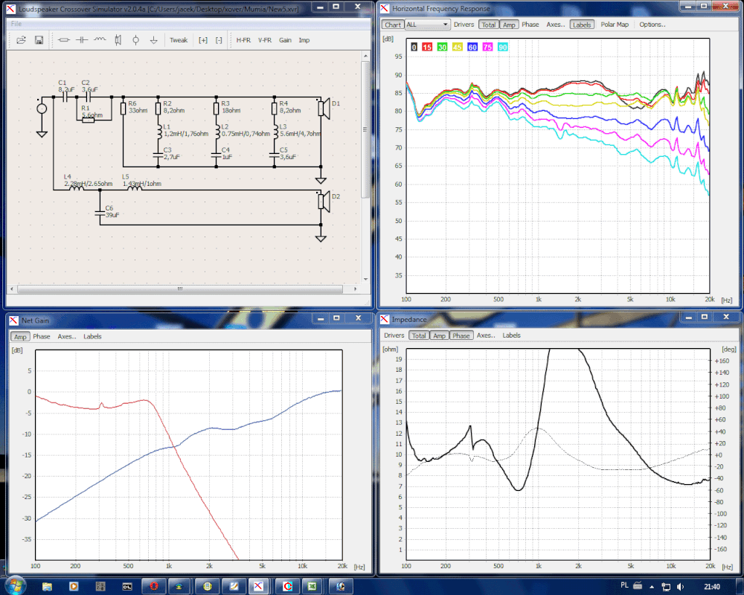This screenshot has height=595, width=744.
Task: Open the File menu
Action: point(16,24)
